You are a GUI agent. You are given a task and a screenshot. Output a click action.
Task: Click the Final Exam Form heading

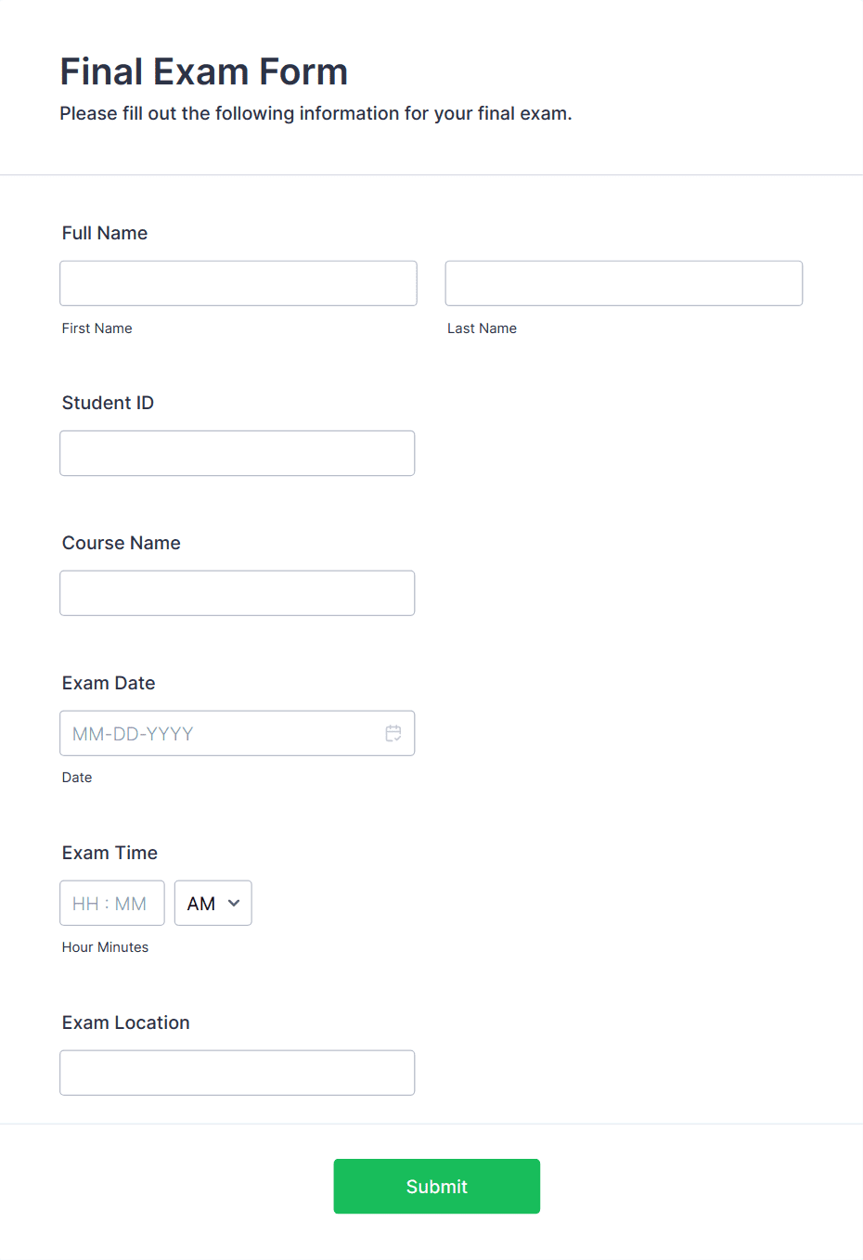pyautogui.click(x=204, y=71)
